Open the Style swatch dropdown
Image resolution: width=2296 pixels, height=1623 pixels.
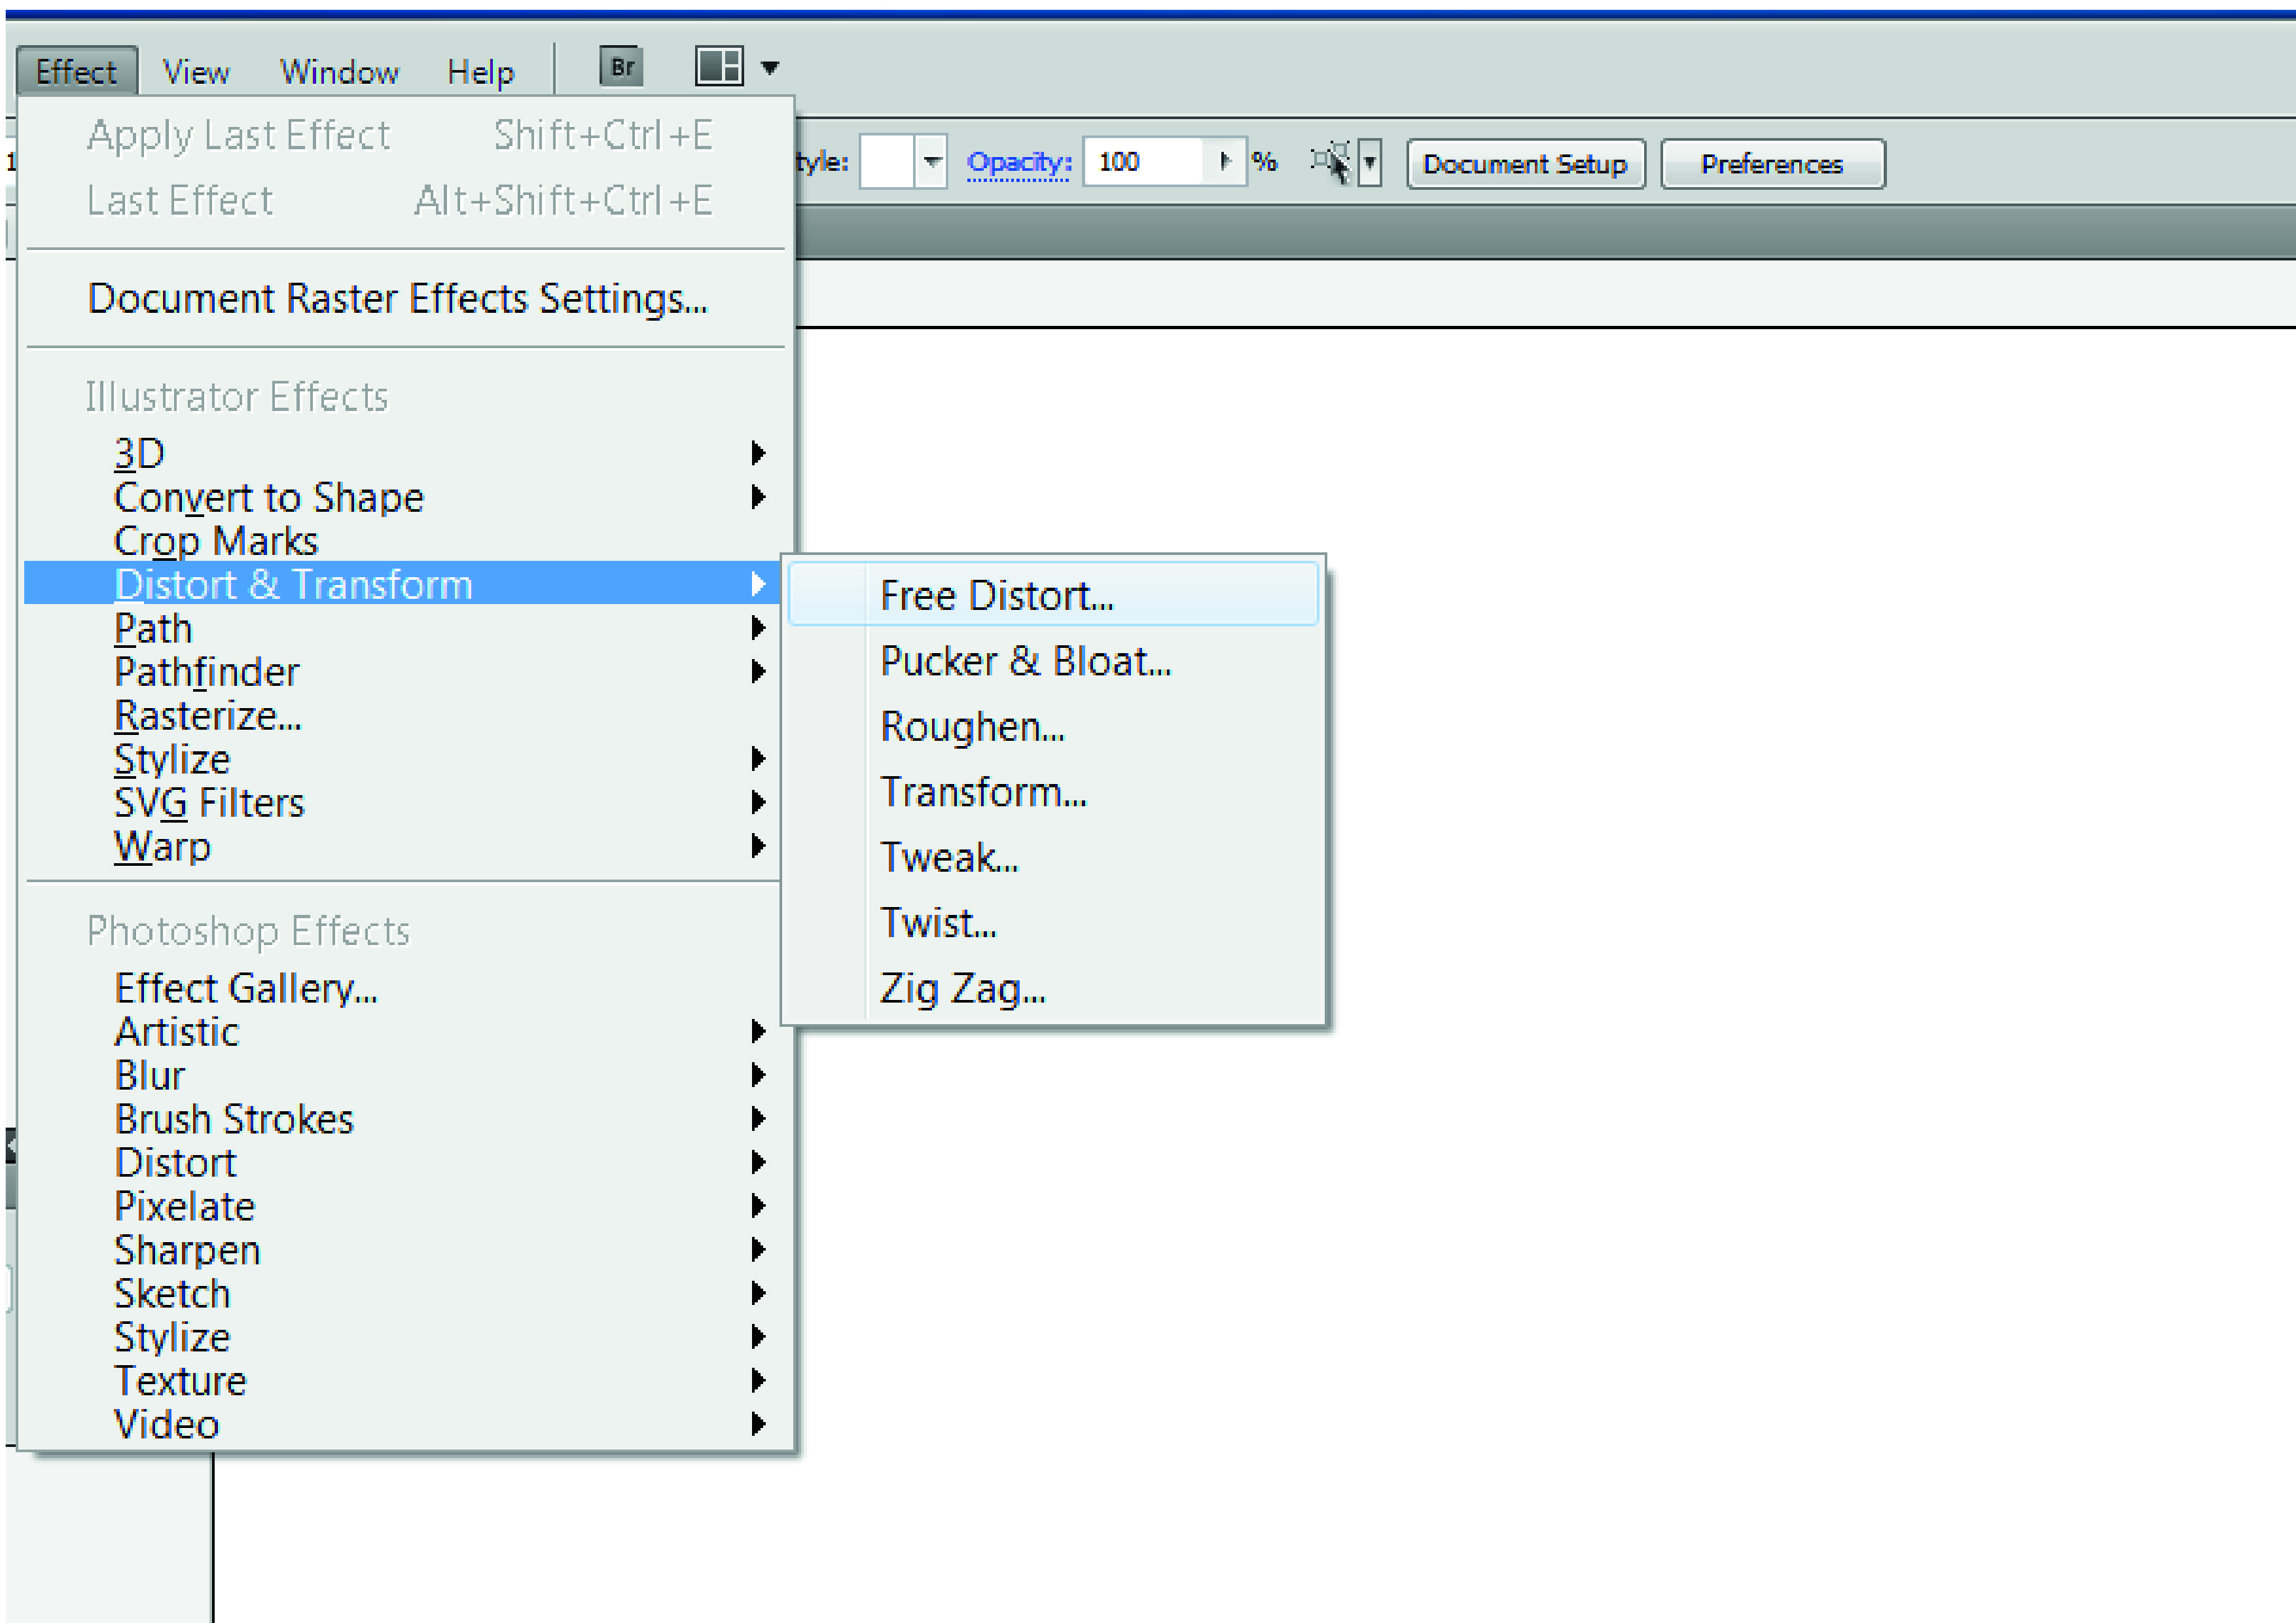(931, 162)
